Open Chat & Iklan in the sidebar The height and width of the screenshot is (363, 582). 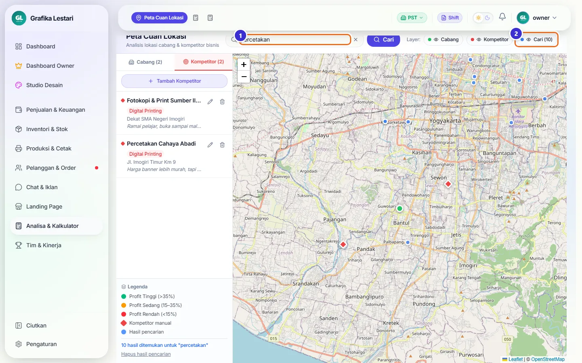tap(57, 187)
